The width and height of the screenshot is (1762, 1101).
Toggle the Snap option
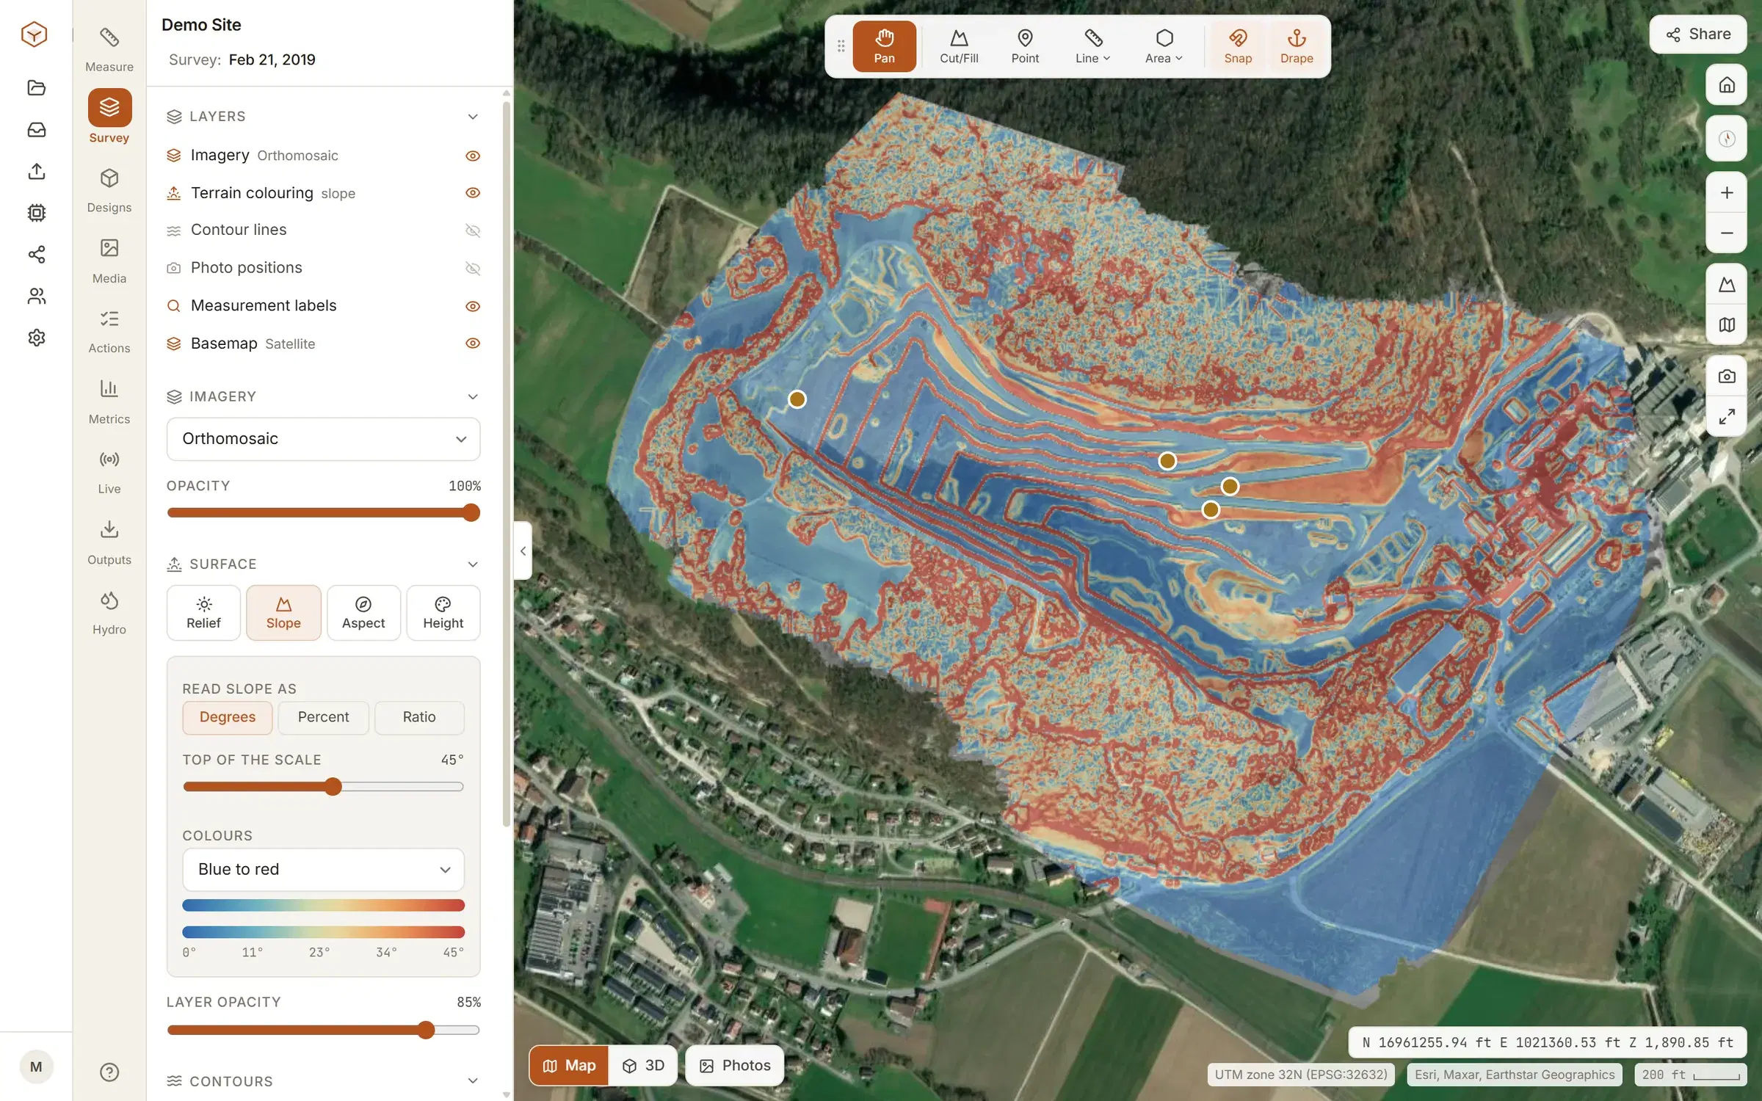coord(1237,46)
